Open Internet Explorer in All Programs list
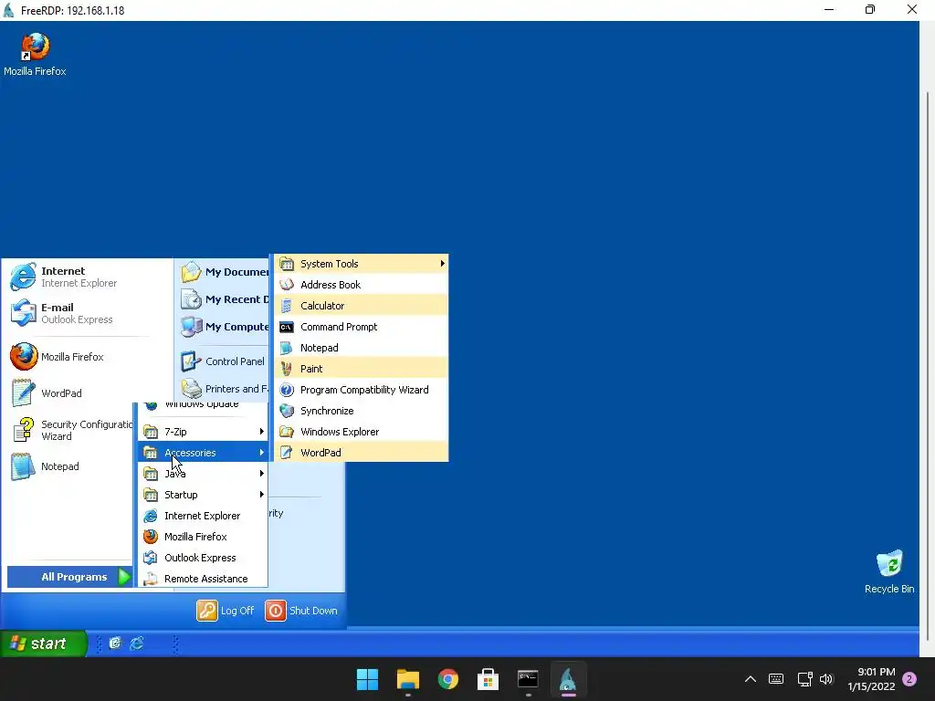Viewport: 935px width, 701px height. [204, 516]
